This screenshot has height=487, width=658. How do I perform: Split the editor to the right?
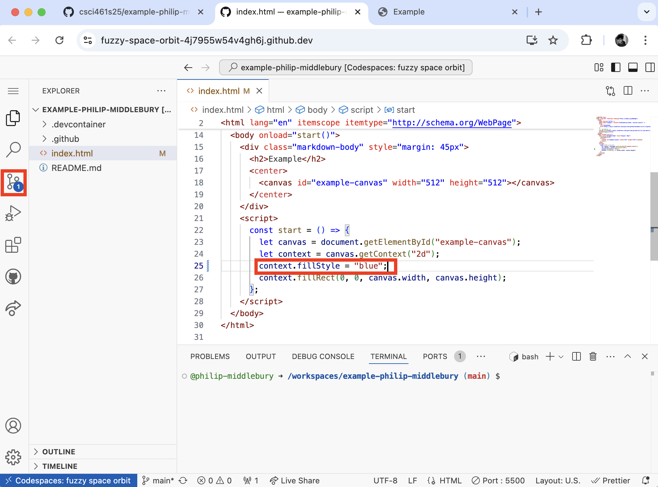(628, 91)
